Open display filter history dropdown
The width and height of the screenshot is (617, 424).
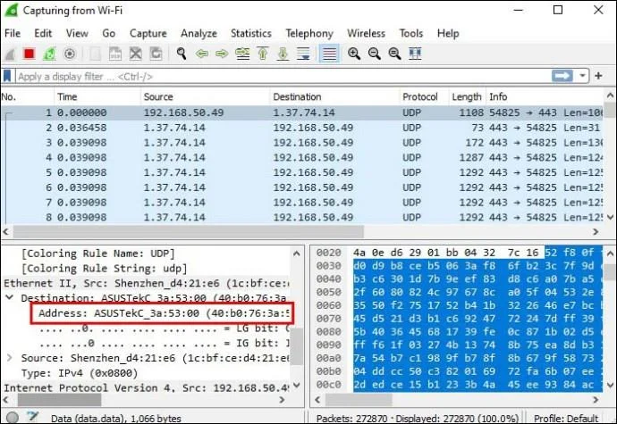point(583,76)
